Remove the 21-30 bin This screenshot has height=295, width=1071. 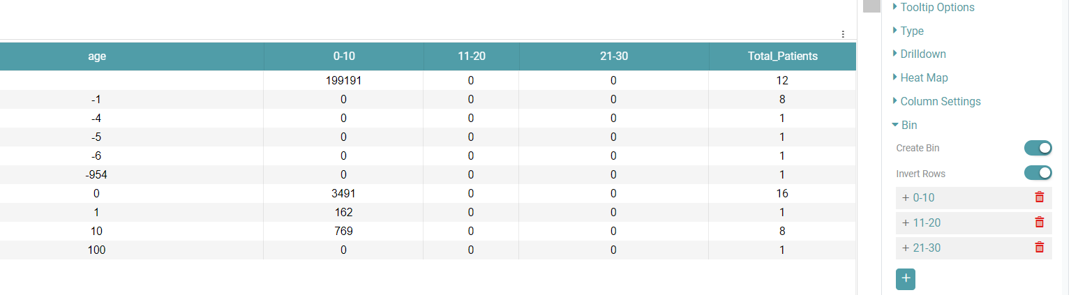(1039, 248)
